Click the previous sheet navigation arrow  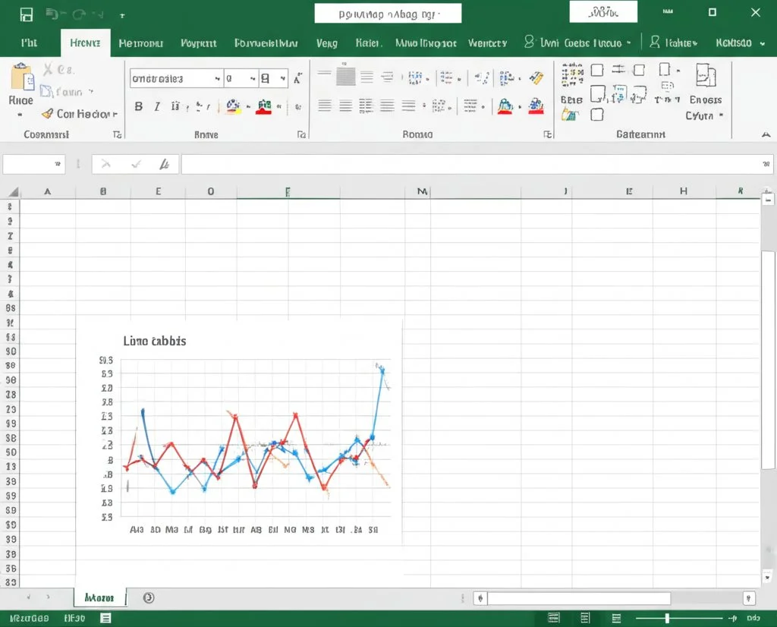tap(28, 597)
